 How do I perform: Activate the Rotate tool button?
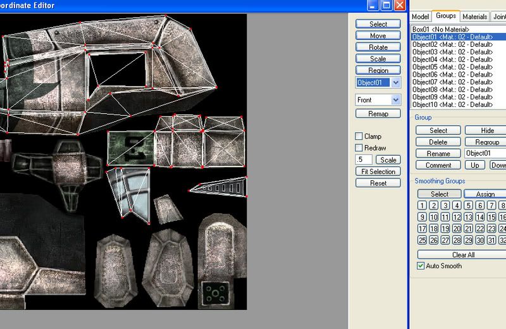tap(378, 47)
